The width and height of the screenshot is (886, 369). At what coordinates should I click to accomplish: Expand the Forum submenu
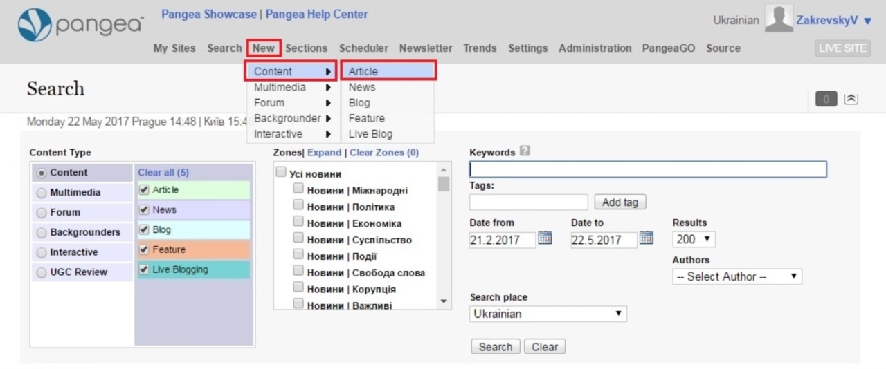click(291, 103)
